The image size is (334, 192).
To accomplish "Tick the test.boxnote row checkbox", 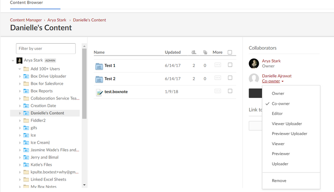I will [230, 91].
